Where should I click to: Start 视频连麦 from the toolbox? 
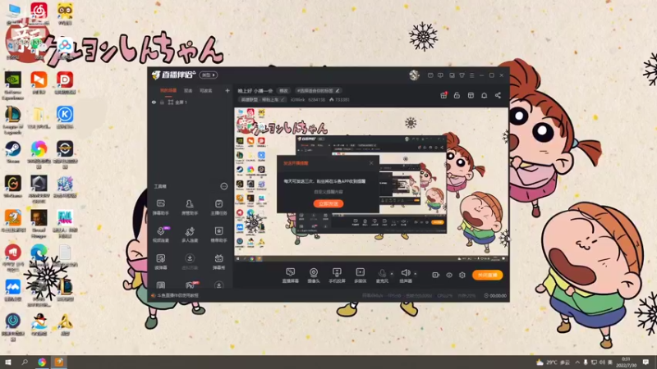point(160,235)
